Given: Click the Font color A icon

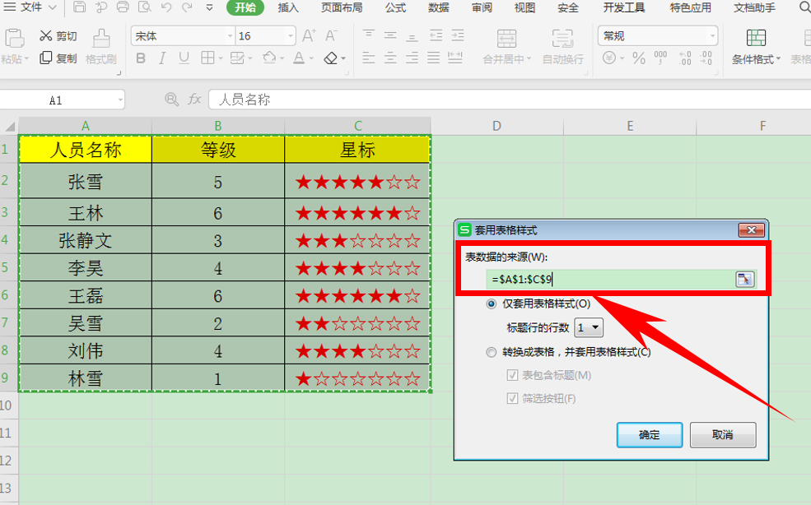Looking at the screenshot, I should coord(299,58).
